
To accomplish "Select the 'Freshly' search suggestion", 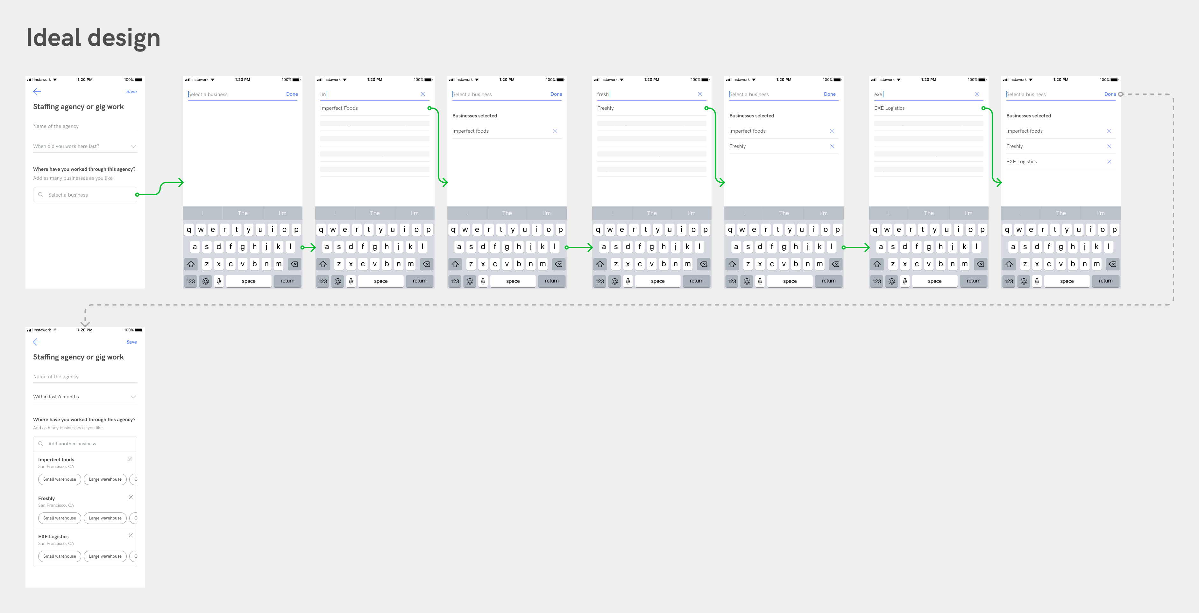I will [652, 108].
